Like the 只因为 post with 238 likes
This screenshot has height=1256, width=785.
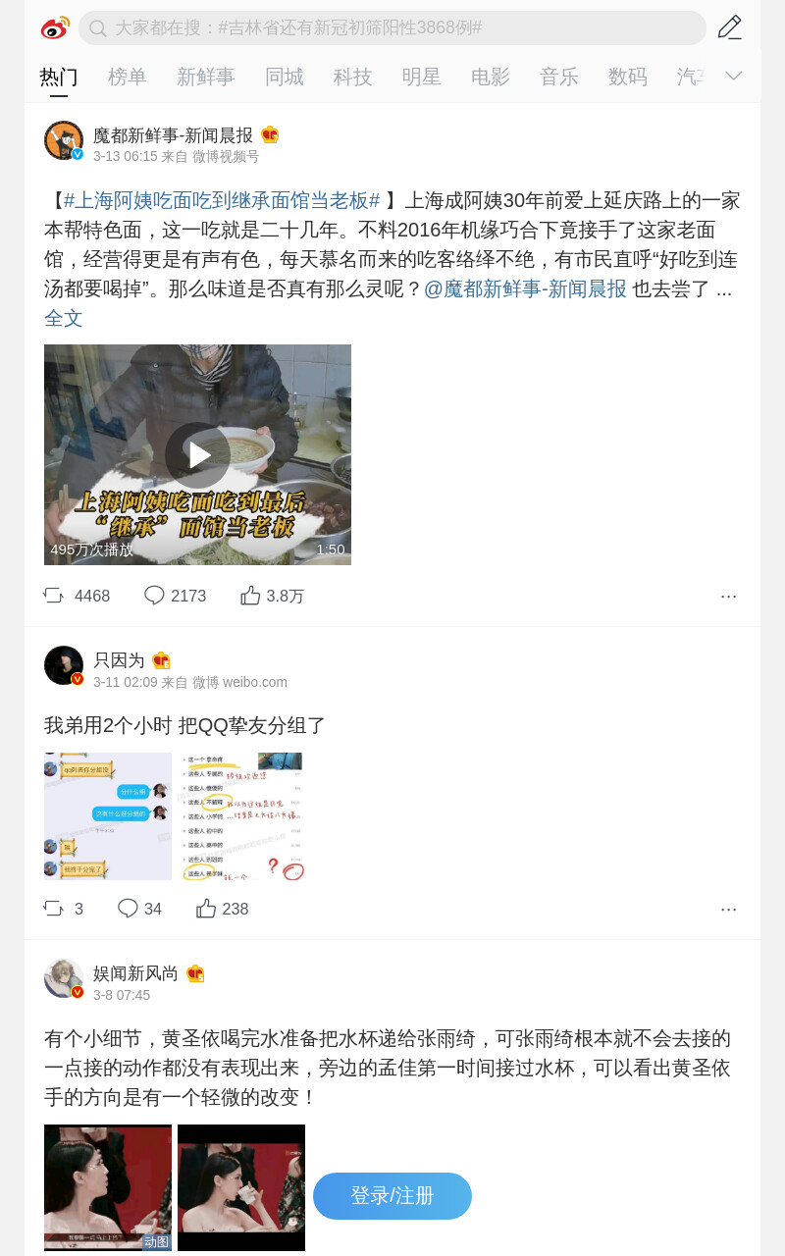pyautogui.click(x=222, y=909)
